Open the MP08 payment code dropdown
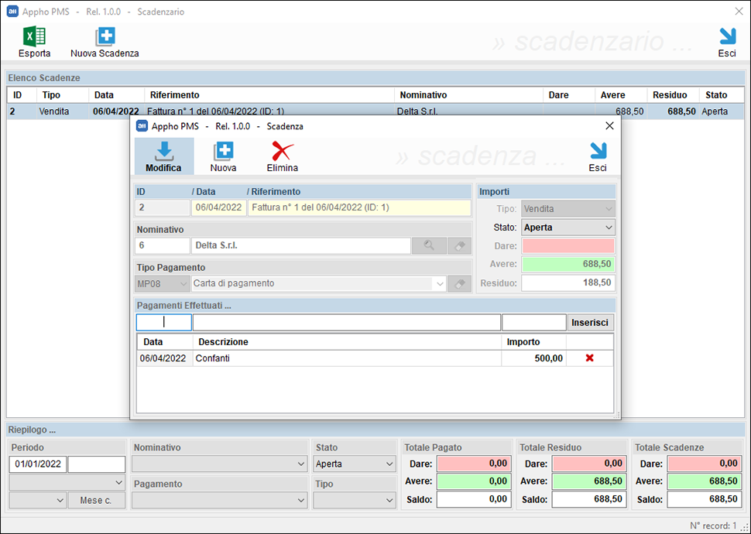The width and height of the screenshot is (751, 534). coord(162,283)
